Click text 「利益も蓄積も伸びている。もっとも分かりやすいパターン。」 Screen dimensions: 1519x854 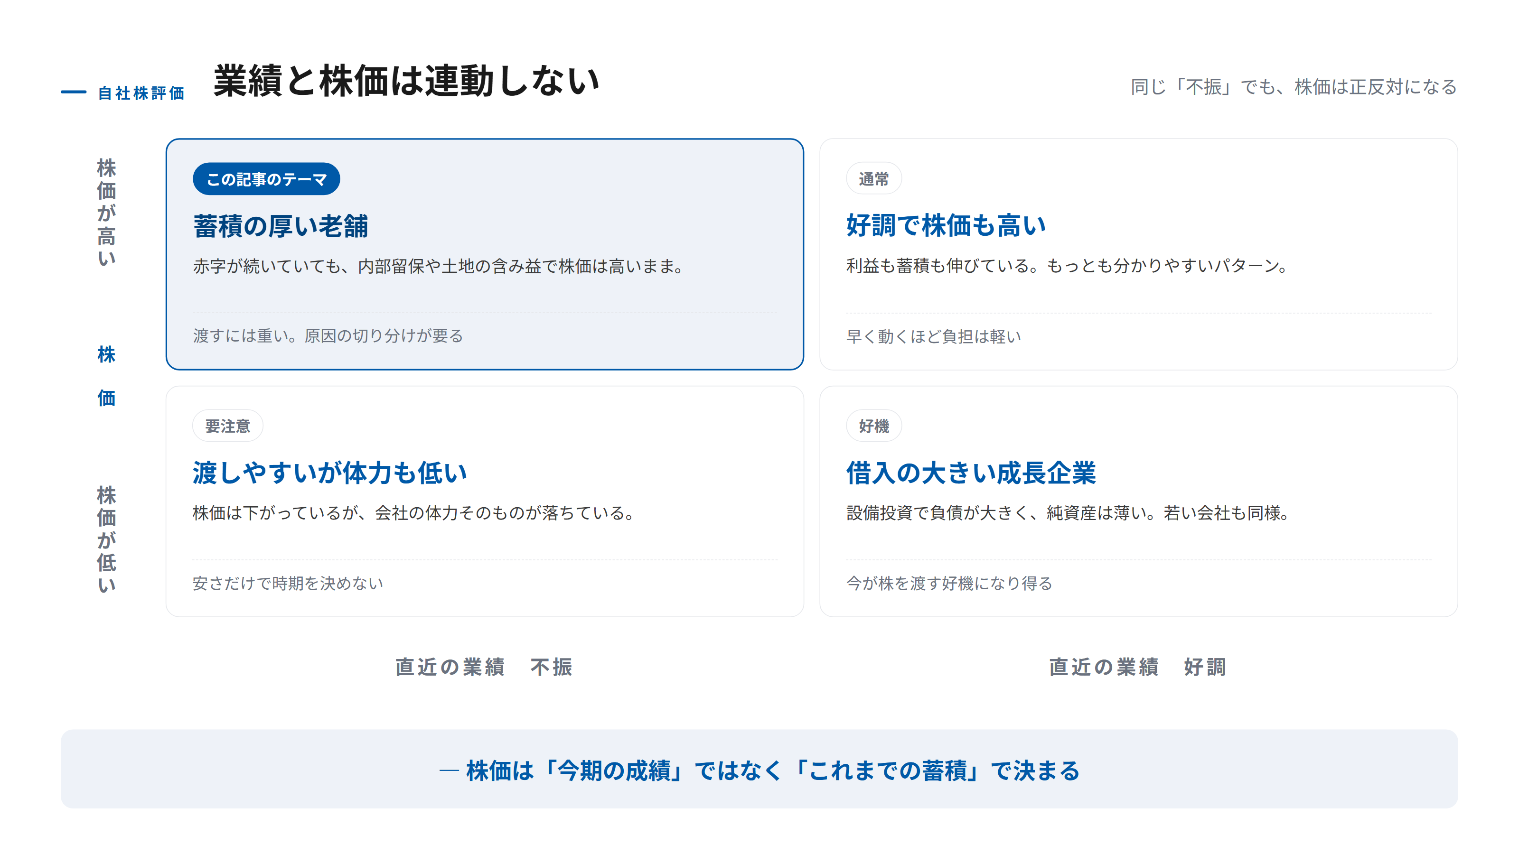[1067, 266]
